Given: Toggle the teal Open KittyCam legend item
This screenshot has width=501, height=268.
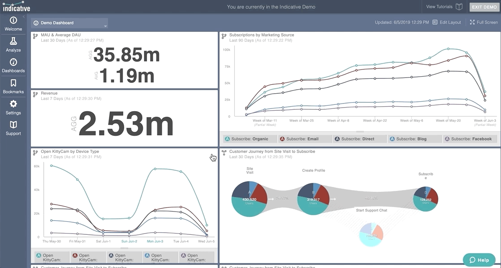Looking at the screenshot, I should [52, 257].
